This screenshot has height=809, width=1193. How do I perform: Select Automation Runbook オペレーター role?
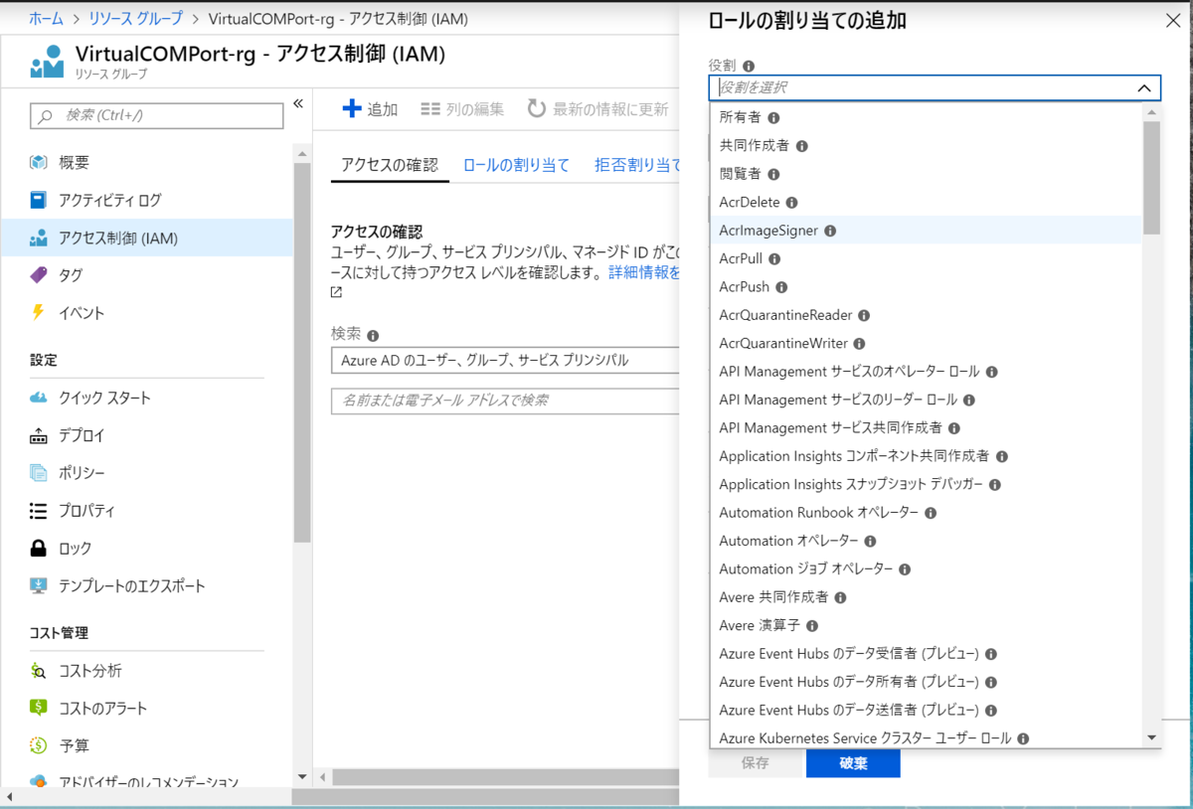[x=926, y=513]
